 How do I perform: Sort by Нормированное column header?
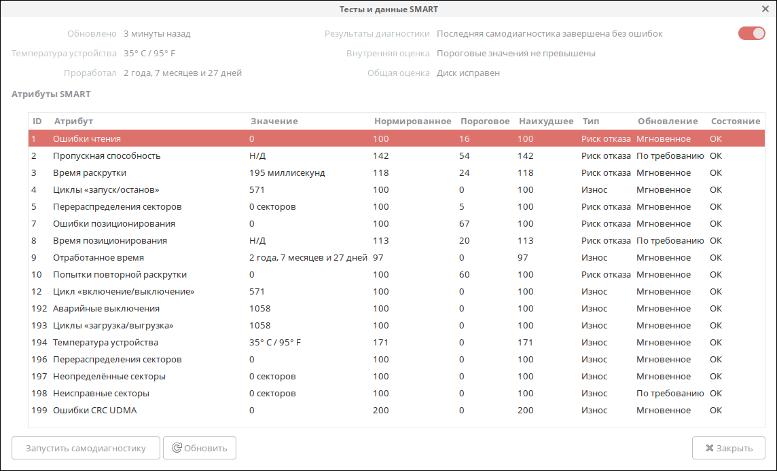(x=412, y=121)
